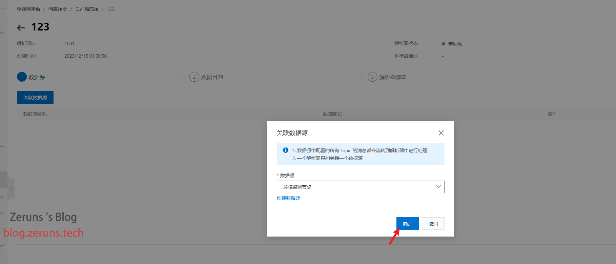Click the blue info icon in dialog

pos(286,150)
